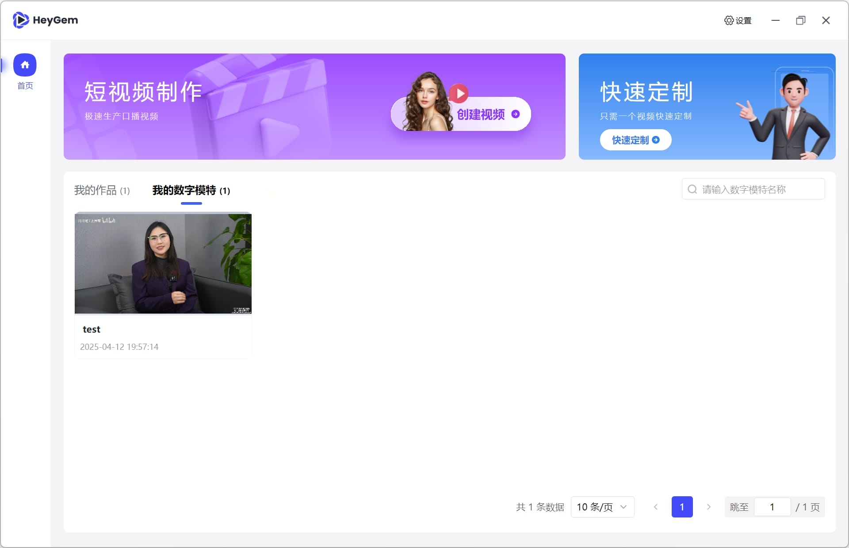849x548 pixels.
Task: Select the 首页 home icon in sidebar
Action: (25, 65)
